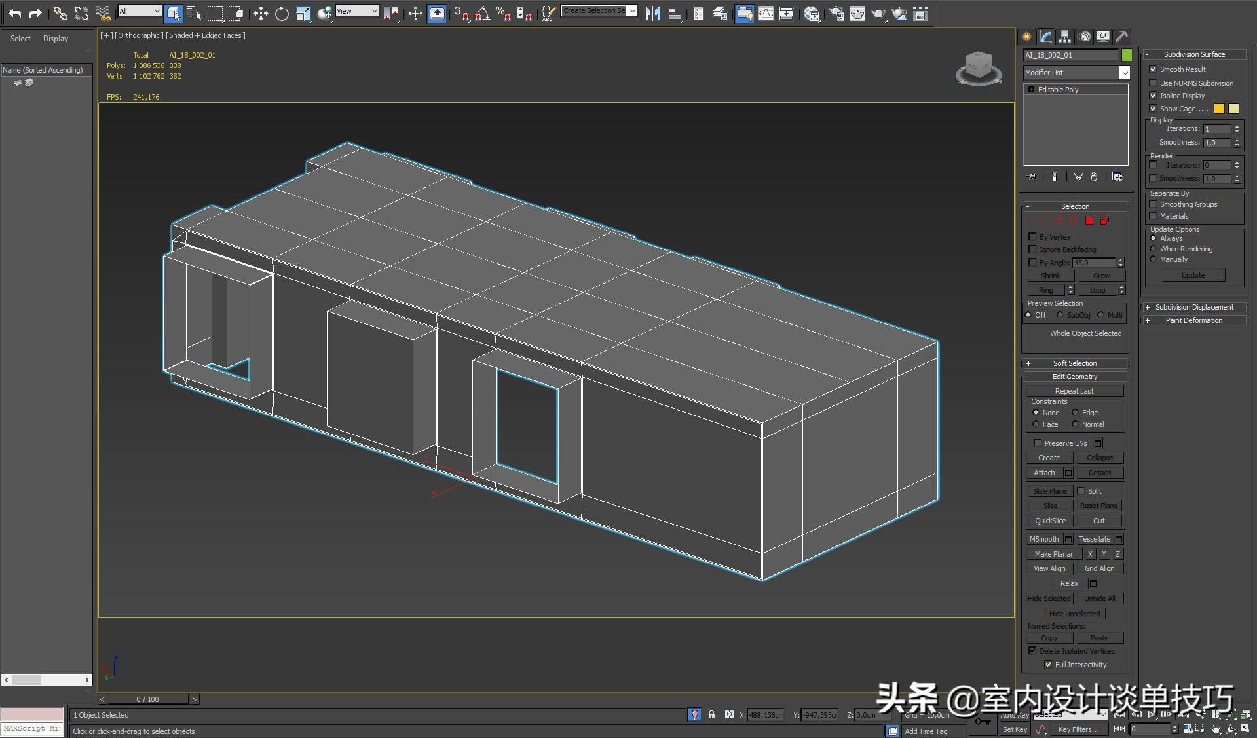Enable Use NURMS Subdivision checkbox
The image size is (1257, 738).
[x=1154, y=83]
